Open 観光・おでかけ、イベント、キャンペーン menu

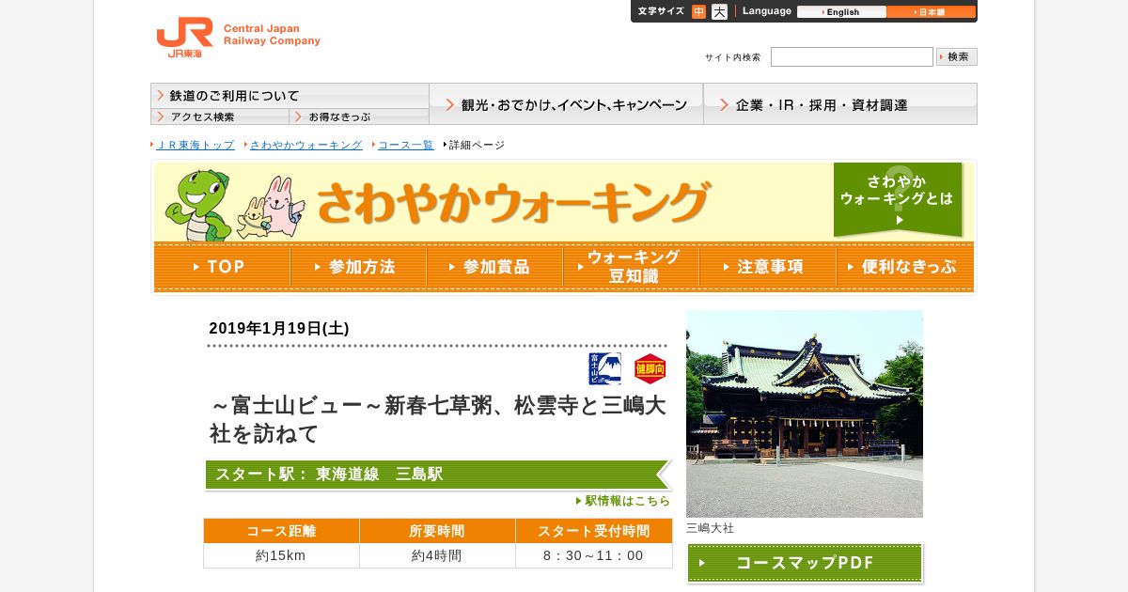click(566, 104)
